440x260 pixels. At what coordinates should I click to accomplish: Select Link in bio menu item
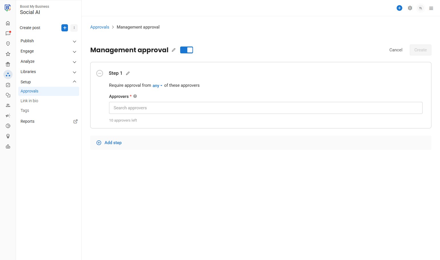coord(29,101)
